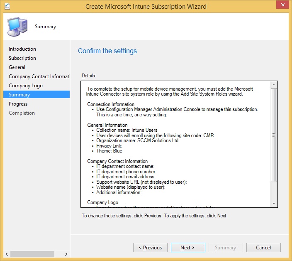Jump to the Company Contact Information step
Image resolution: width=292 pixels, height=261 pixels.
point(39,76)
